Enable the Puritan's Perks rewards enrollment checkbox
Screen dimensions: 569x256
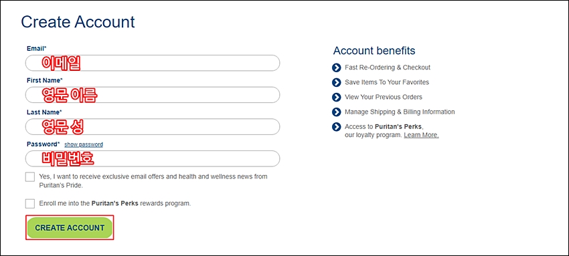click(30, 203)
